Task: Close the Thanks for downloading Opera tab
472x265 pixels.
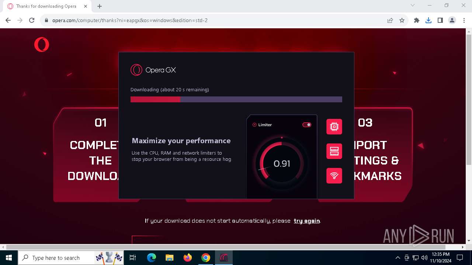Action: [86, 6]
